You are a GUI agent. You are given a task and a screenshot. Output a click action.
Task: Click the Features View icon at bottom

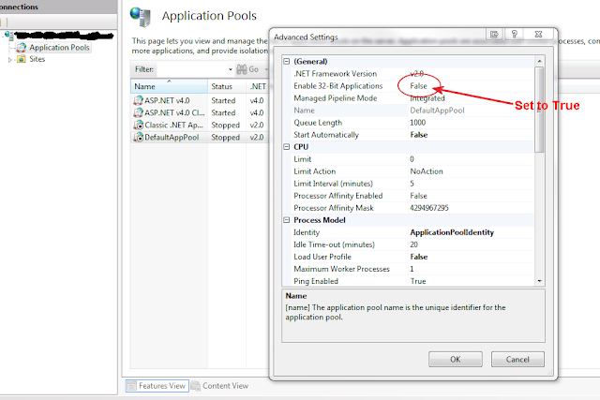(x=131, y=386)
